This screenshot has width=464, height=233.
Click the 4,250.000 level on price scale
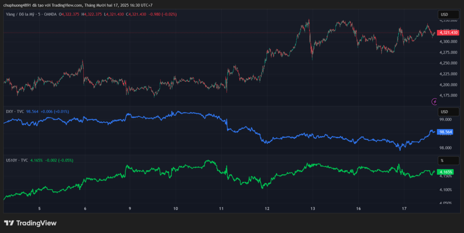[448, 63]
